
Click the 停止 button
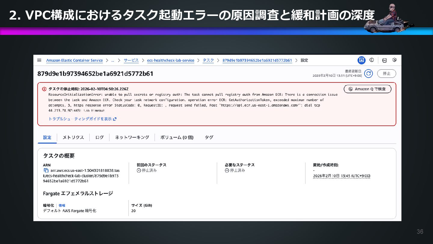[387, 73]
